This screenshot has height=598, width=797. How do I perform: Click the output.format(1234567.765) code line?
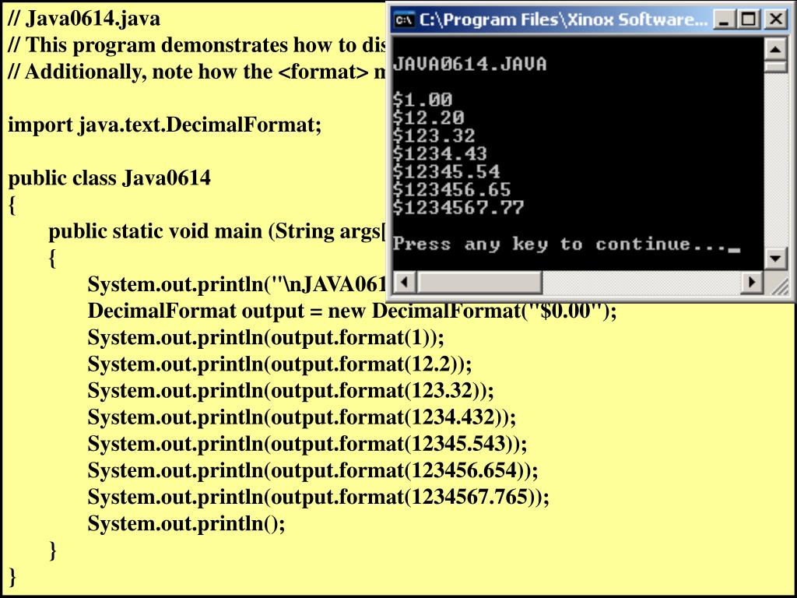[318, 497]
